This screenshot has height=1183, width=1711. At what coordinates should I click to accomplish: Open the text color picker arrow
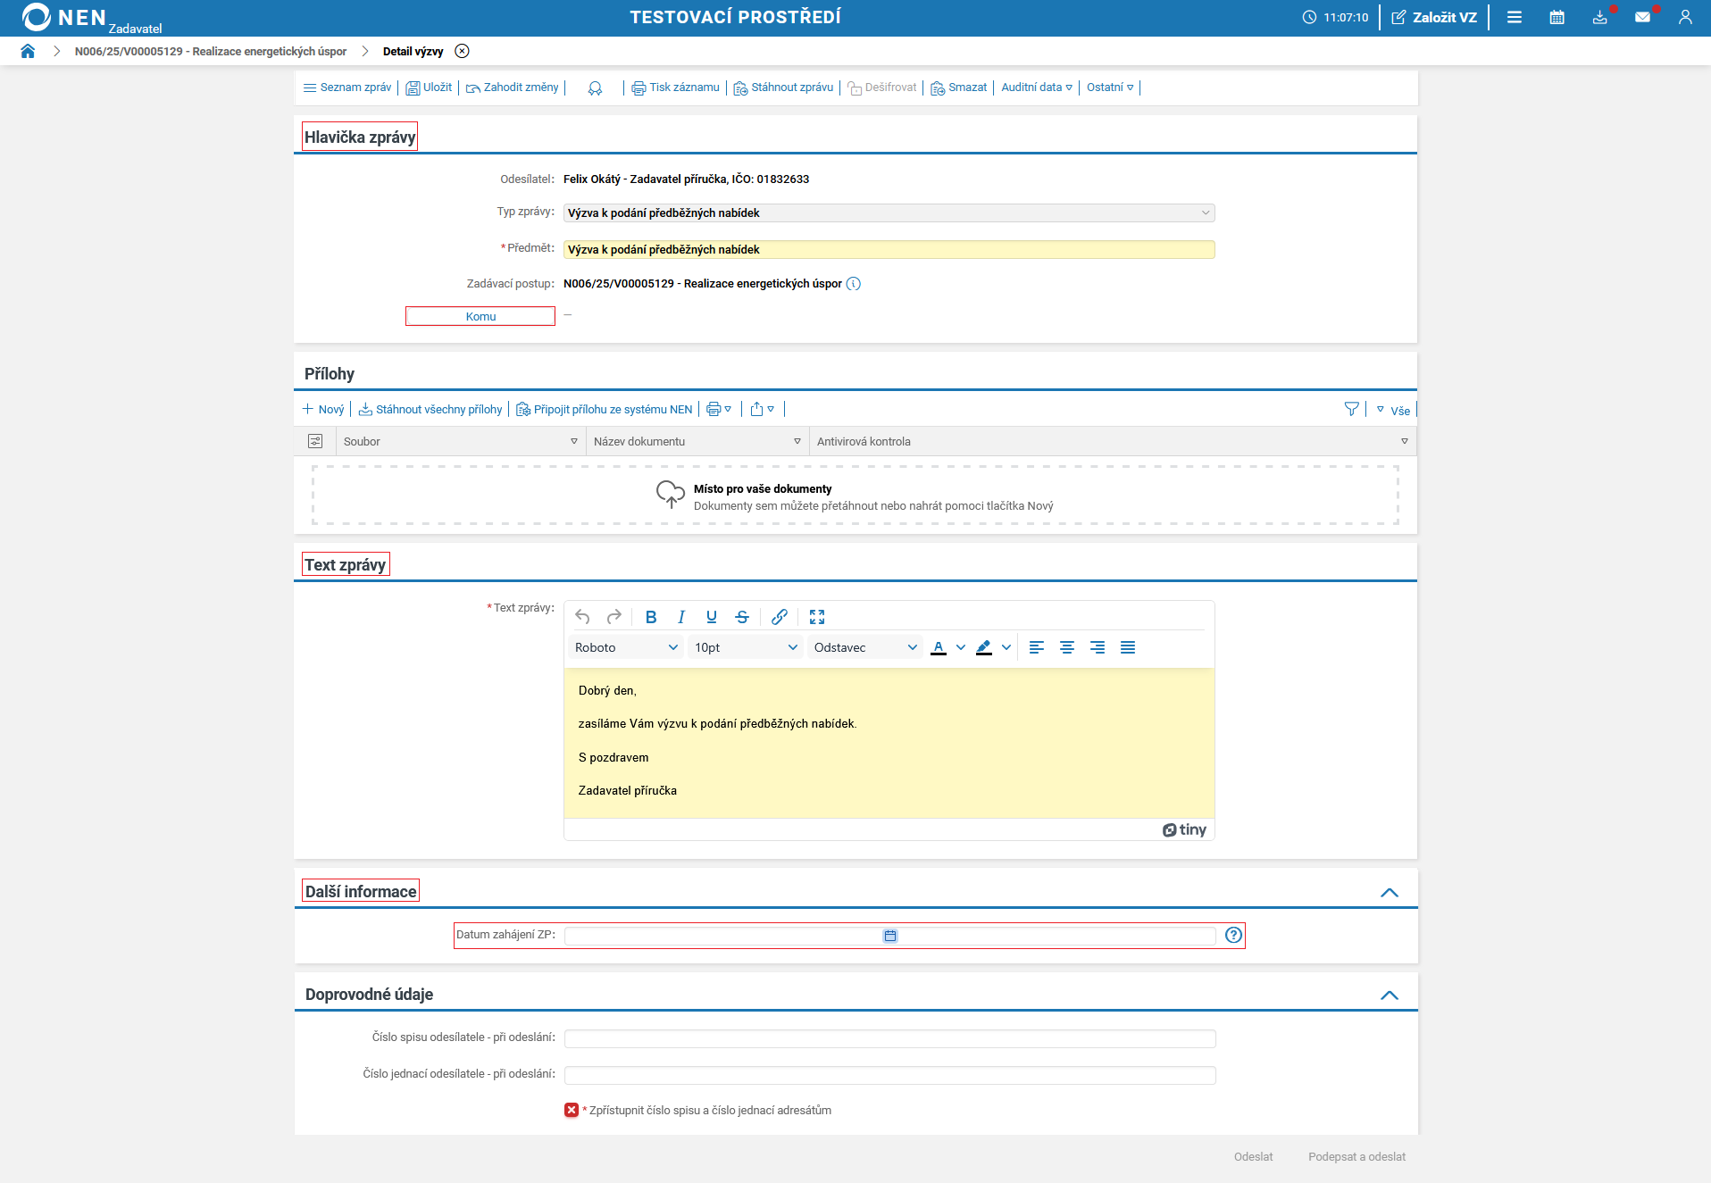click(x=961, y=647)
